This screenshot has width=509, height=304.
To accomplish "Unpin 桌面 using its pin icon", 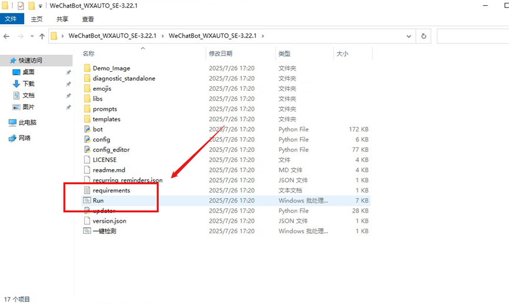I will [68, 72].
